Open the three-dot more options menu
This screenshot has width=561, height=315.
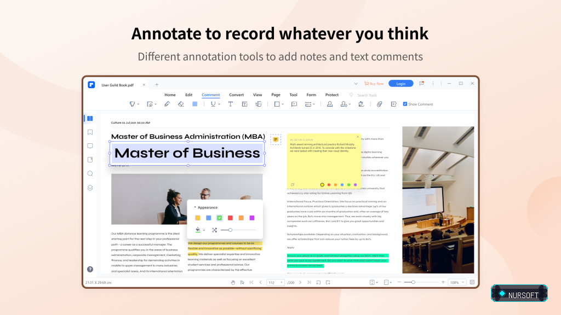(433, 83)
